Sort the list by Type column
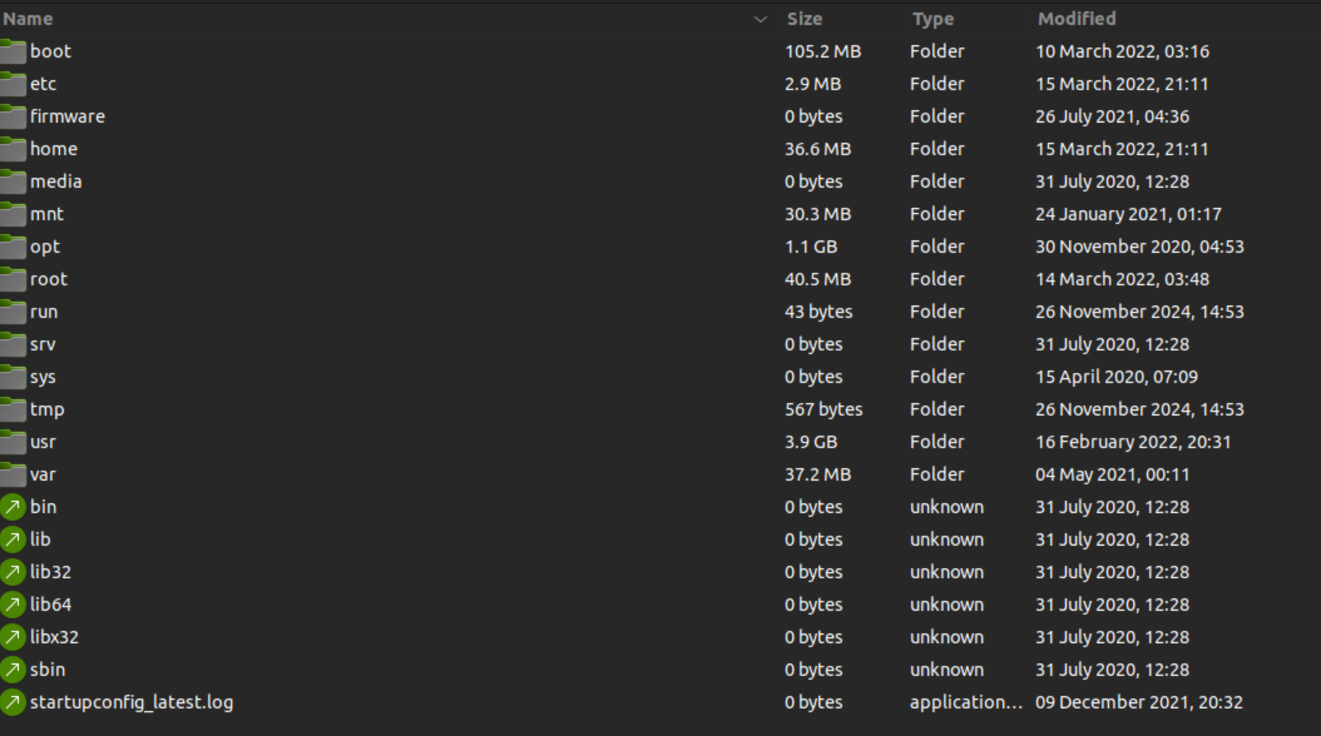 pos(933,19)
